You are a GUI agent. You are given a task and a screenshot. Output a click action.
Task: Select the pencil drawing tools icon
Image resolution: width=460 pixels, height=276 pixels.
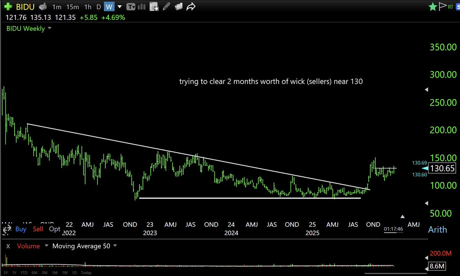tap(166, 7)
